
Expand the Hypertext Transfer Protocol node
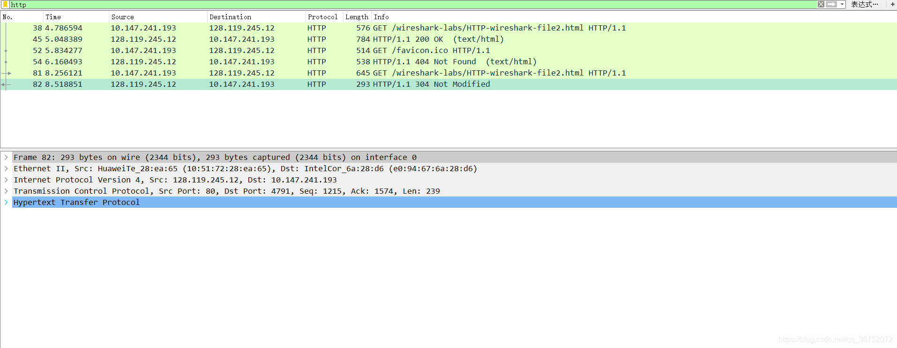click(x=6, y=202)
